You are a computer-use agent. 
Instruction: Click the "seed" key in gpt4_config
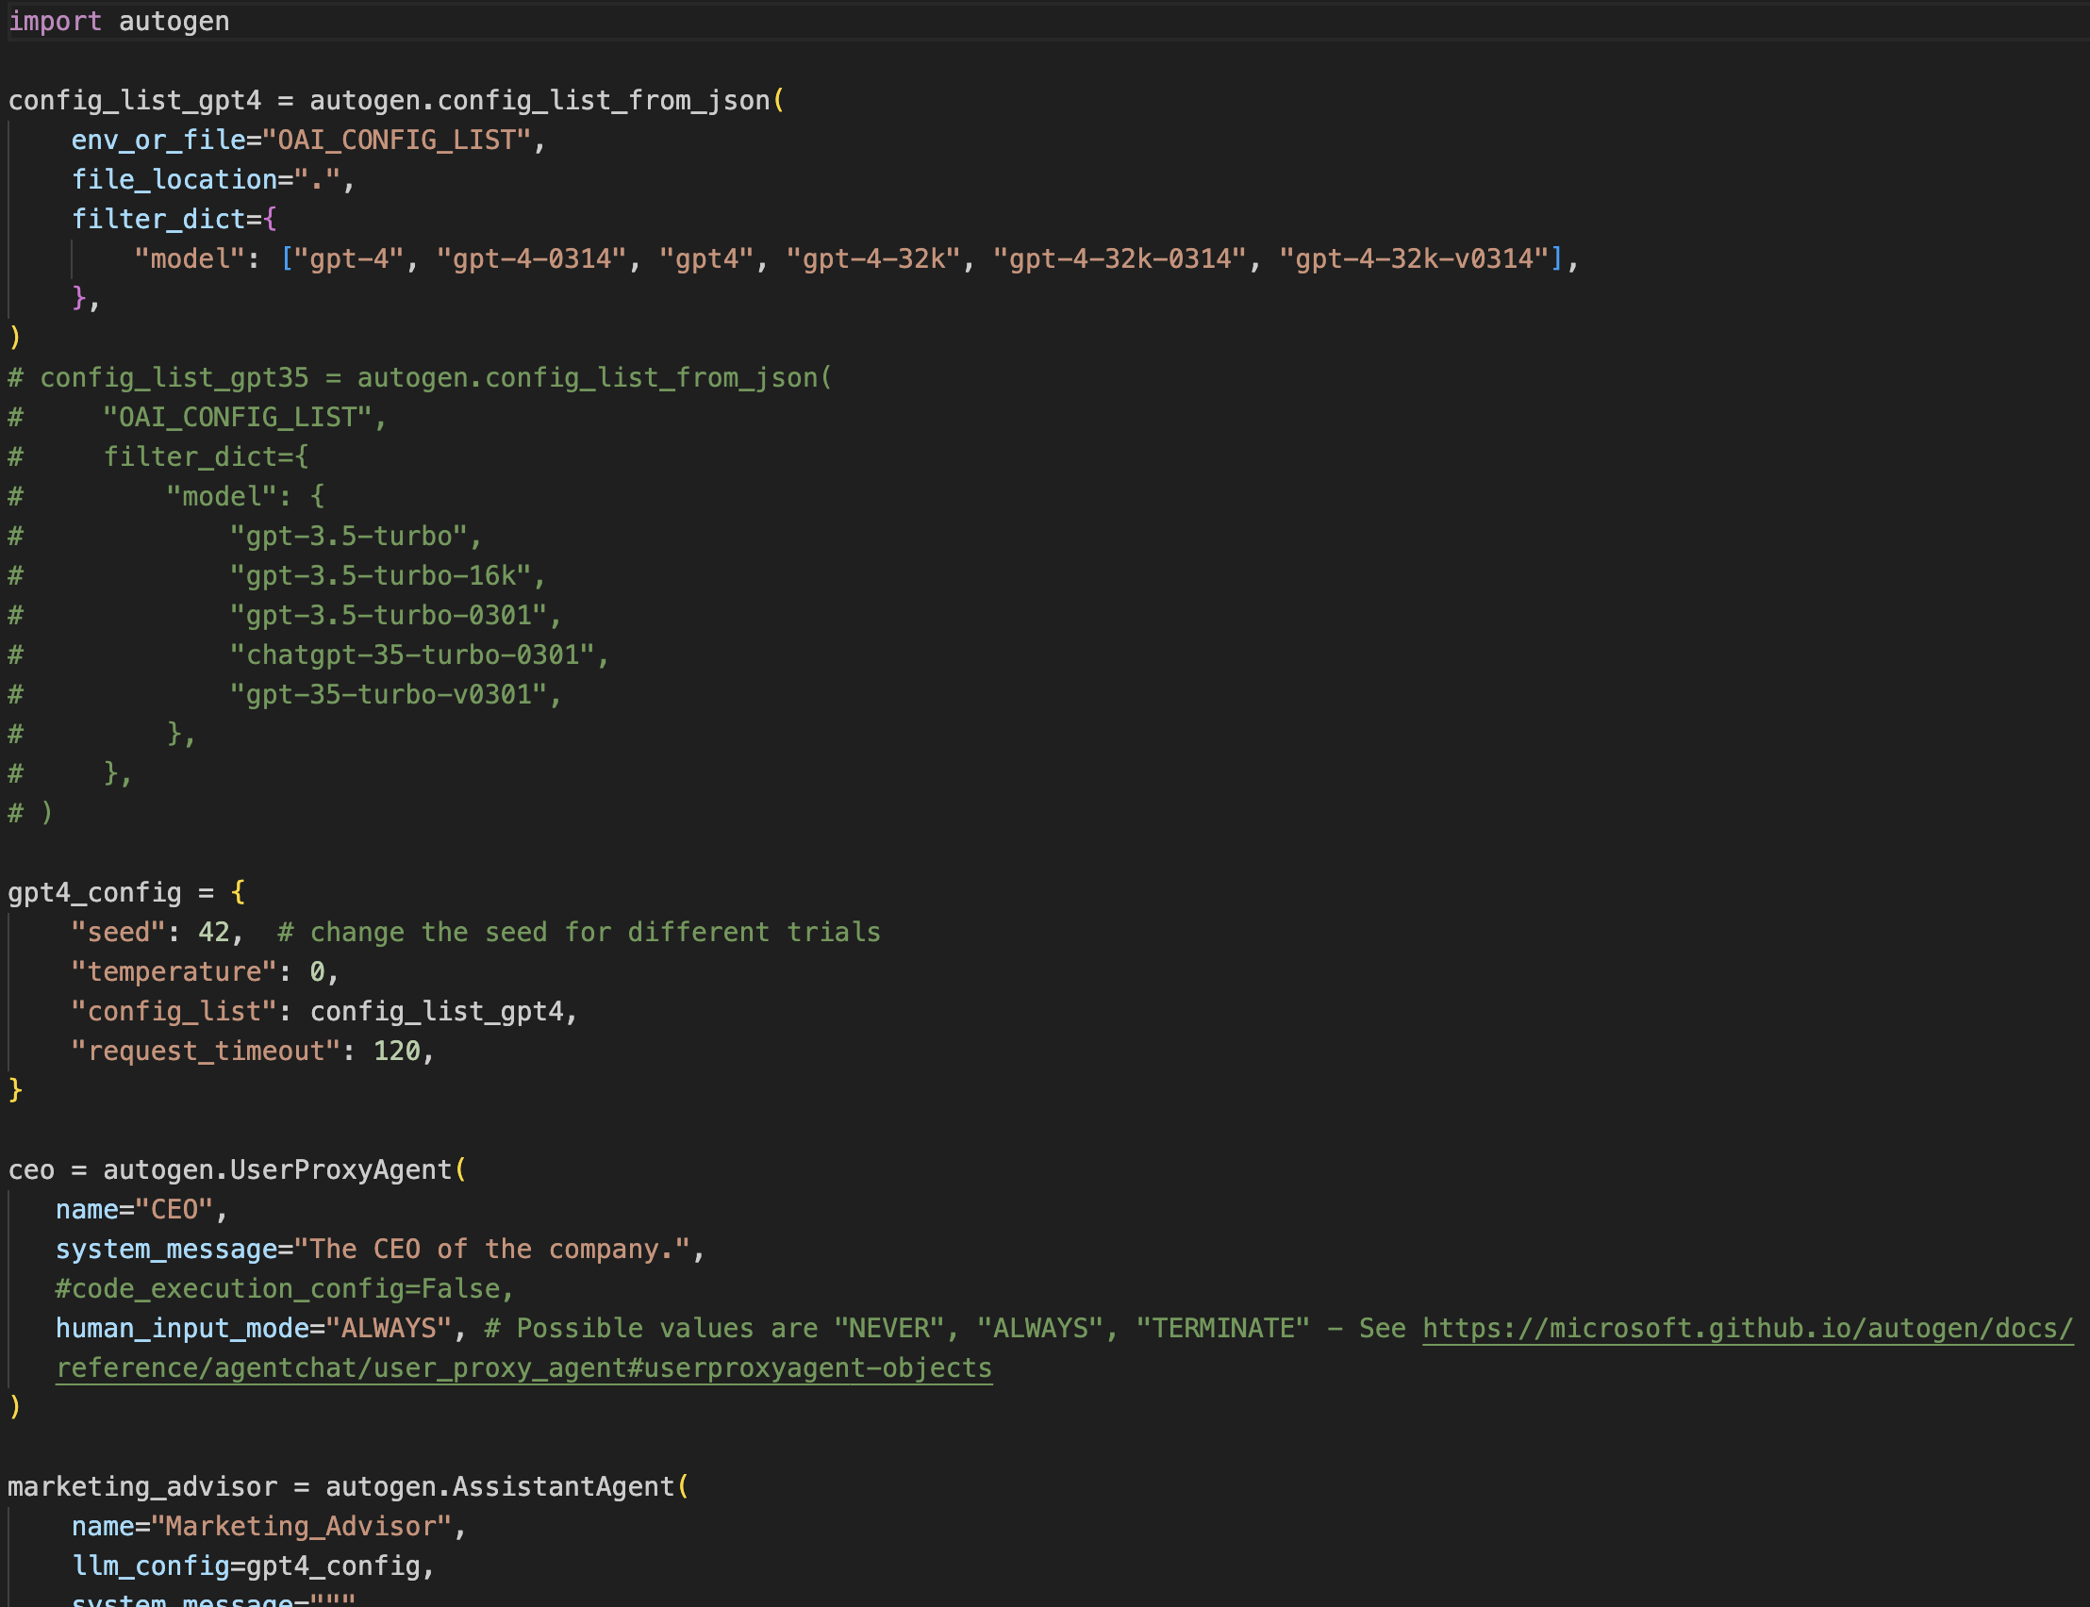coord(119,932)
